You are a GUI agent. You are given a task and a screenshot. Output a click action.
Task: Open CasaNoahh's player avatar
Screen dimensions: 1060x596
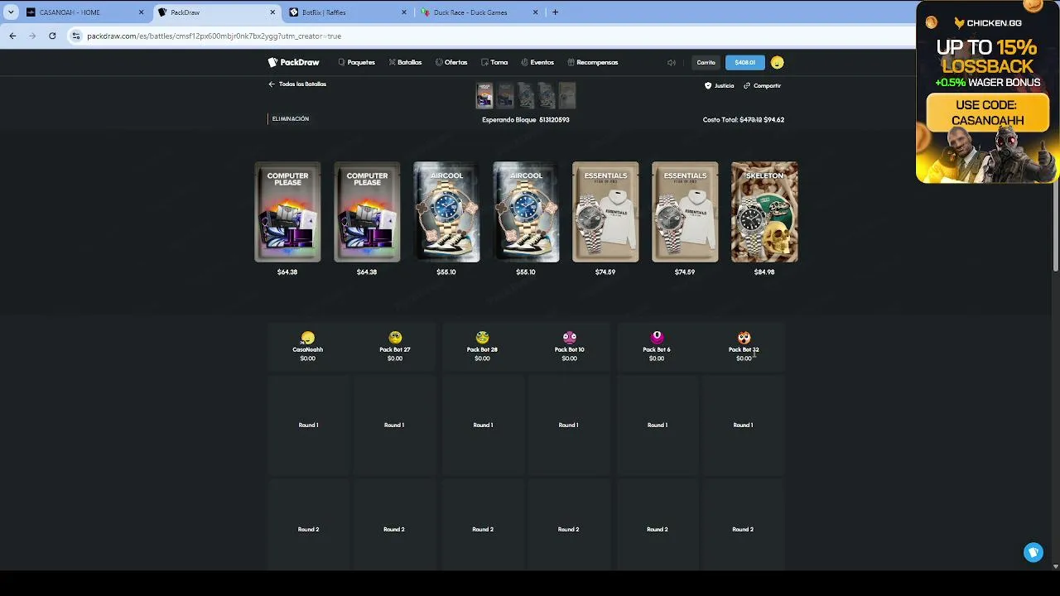(x=308, y=338)
